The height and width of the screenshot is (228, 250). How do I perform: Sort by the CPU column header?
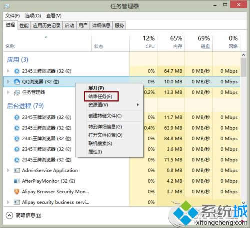coord(150,46)
